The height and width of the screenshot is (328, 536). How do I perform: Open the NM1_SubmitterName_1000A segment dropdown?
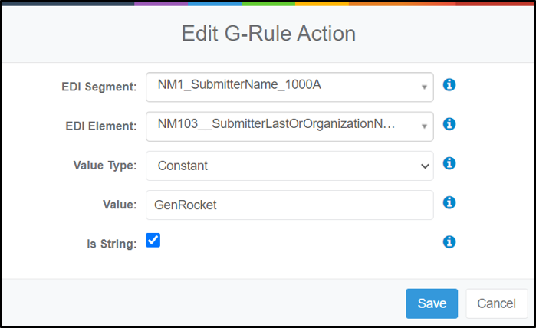[x=290, y=87]
